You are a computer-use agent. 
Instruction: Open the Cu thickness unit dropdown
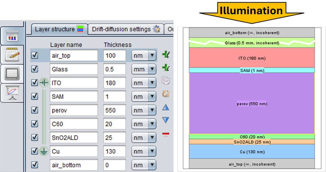click(x=144, y=151)
